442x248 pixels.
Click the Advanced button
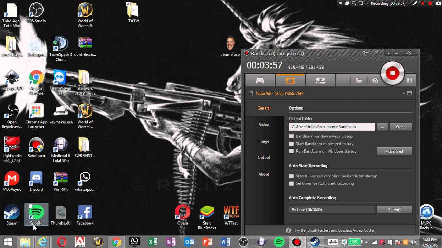coord(394,151)
